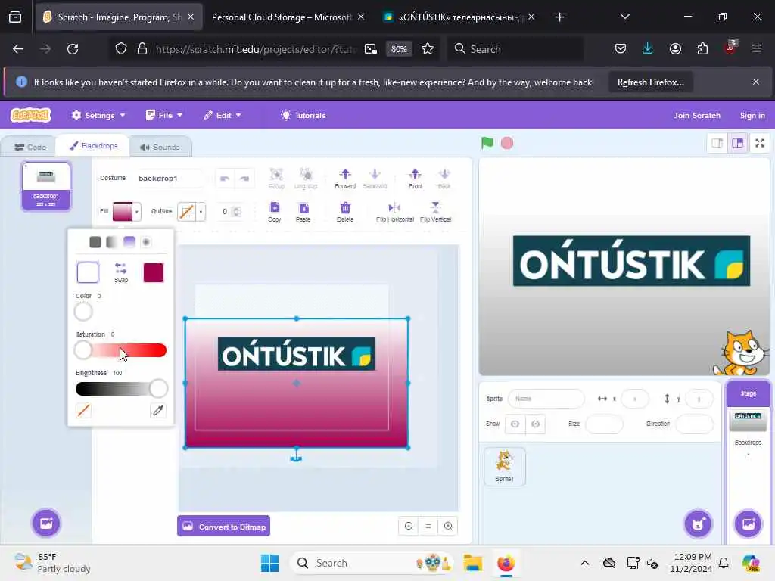Enter full screen stage mode
This screenshot has width=775, height=581.
pos(760,143)
